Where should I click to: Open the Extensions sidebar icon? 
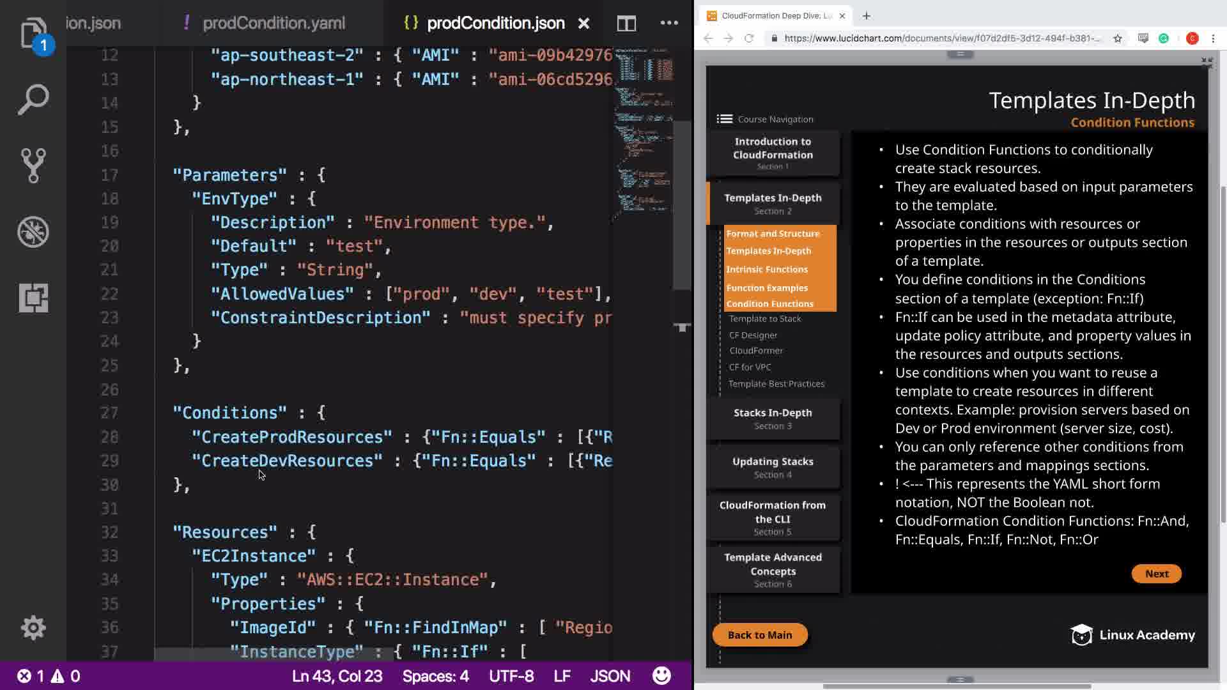pyautogui.click(x=33, y=298)
